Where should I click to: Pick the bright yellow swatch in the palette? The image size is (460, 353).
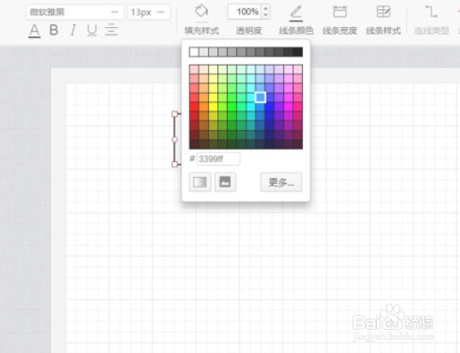pos(213,107)
